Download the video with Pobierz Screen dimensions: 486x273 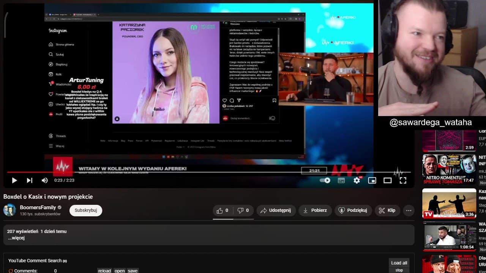click(315, 210)
